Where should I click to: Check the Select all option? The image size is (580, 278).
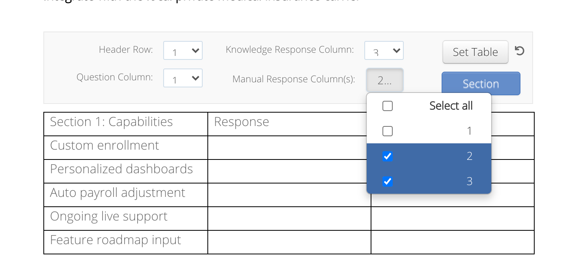tap(387, 106)
